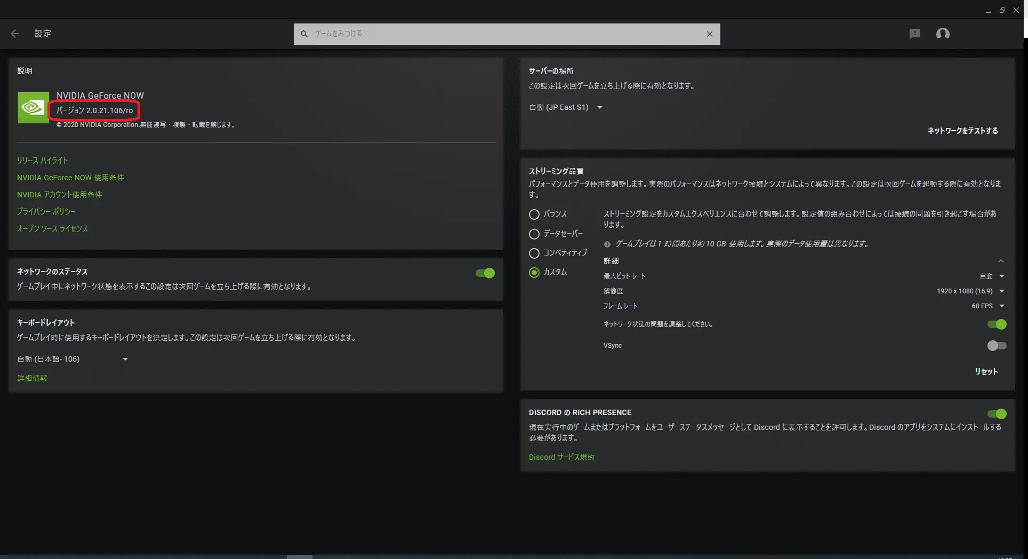
Task: Enable the VSync switch
Action: (997, 346)
